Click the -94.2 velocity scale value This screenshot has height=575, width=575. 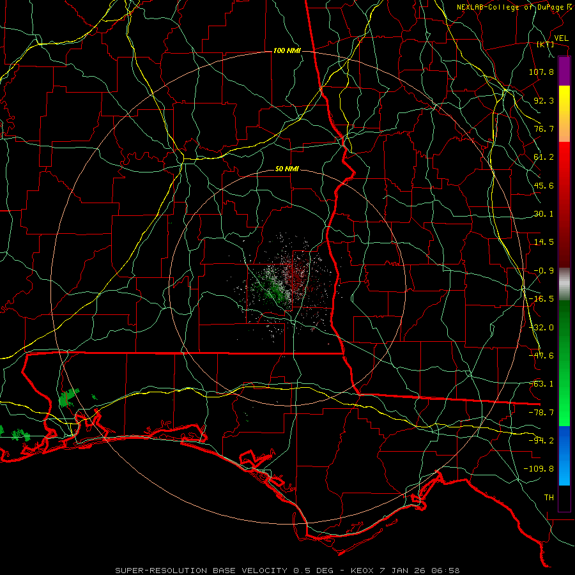coord(541,441)
